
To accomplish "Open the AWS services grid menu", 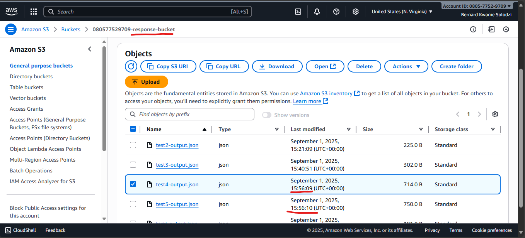I will click(34, 12).
